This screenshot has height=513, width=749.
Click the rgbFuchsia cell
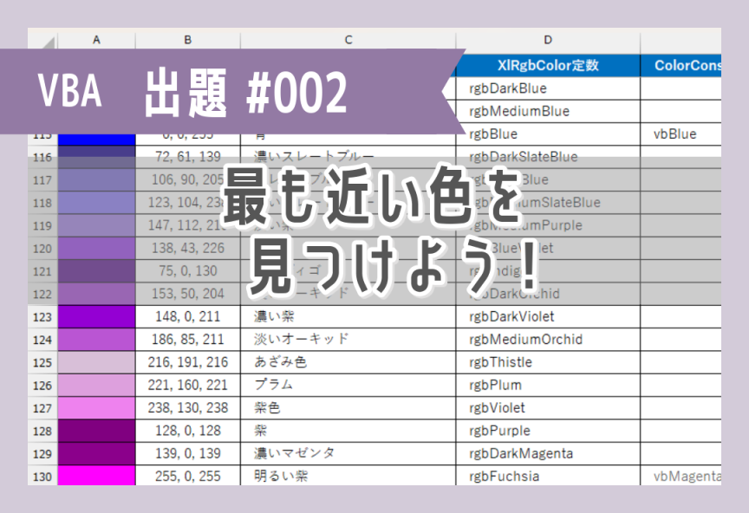pos(548,476)
